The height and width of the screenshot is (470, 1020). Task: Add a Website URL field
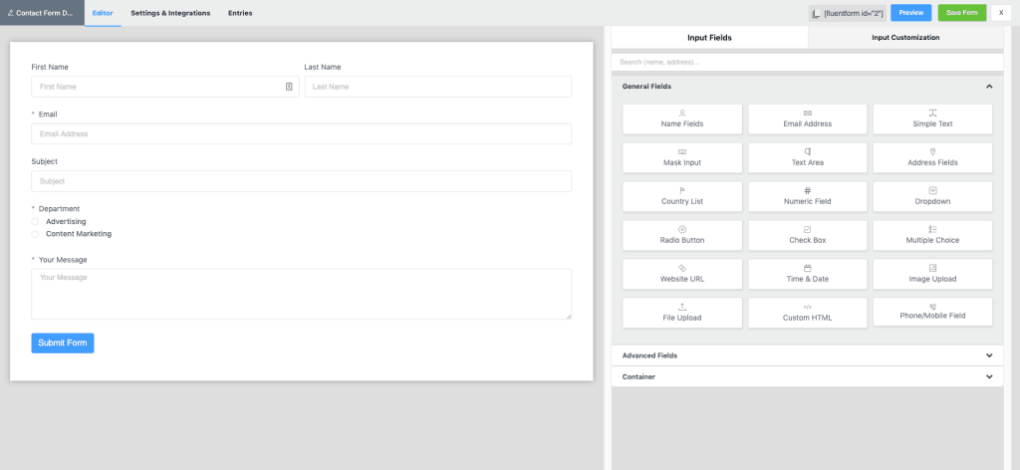pos(681,274)
